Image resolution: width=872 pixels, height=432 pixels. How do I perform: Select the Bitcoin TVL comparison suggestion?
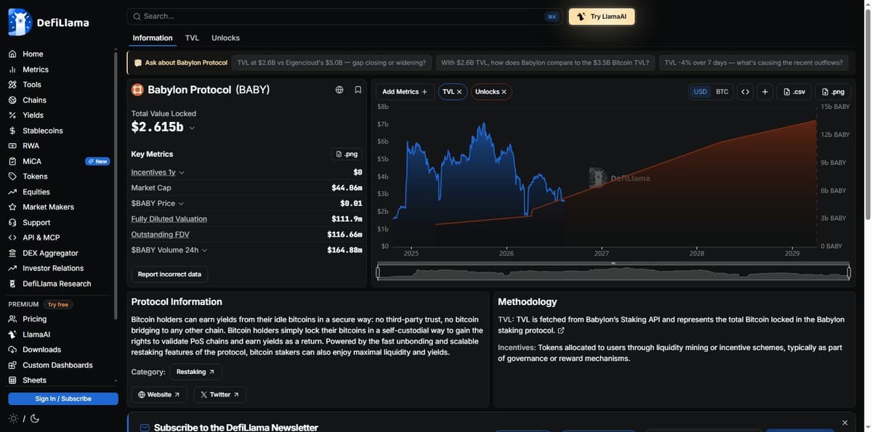pyautogui.click(x=545, y=62)
